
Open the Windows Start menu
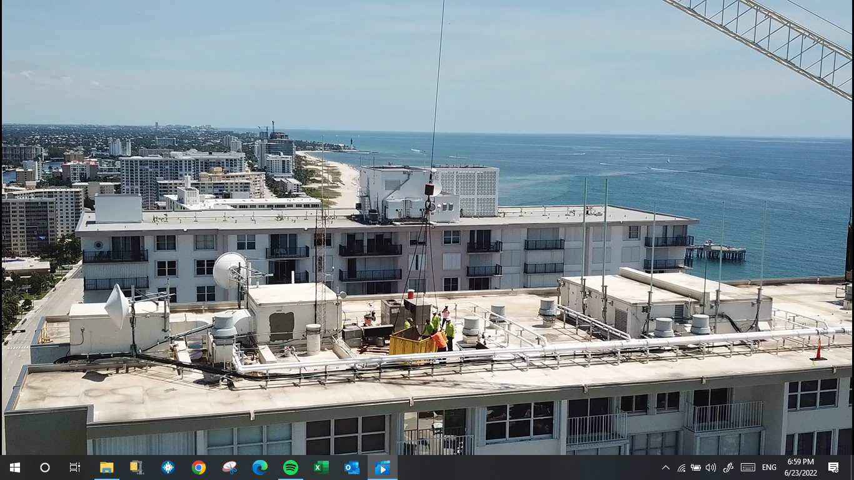tap(14, 467)
